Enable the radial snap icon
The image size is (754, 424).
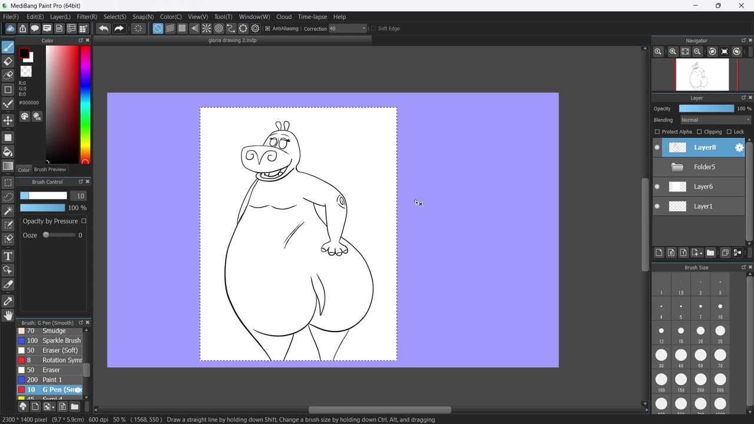(x=207, y=28)
